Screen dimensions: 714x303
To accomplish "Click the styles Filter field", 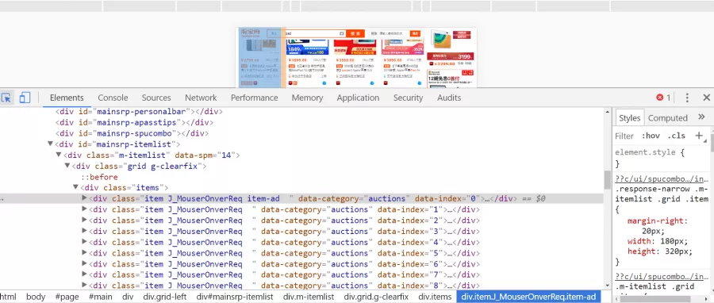I will coord(625,136).
